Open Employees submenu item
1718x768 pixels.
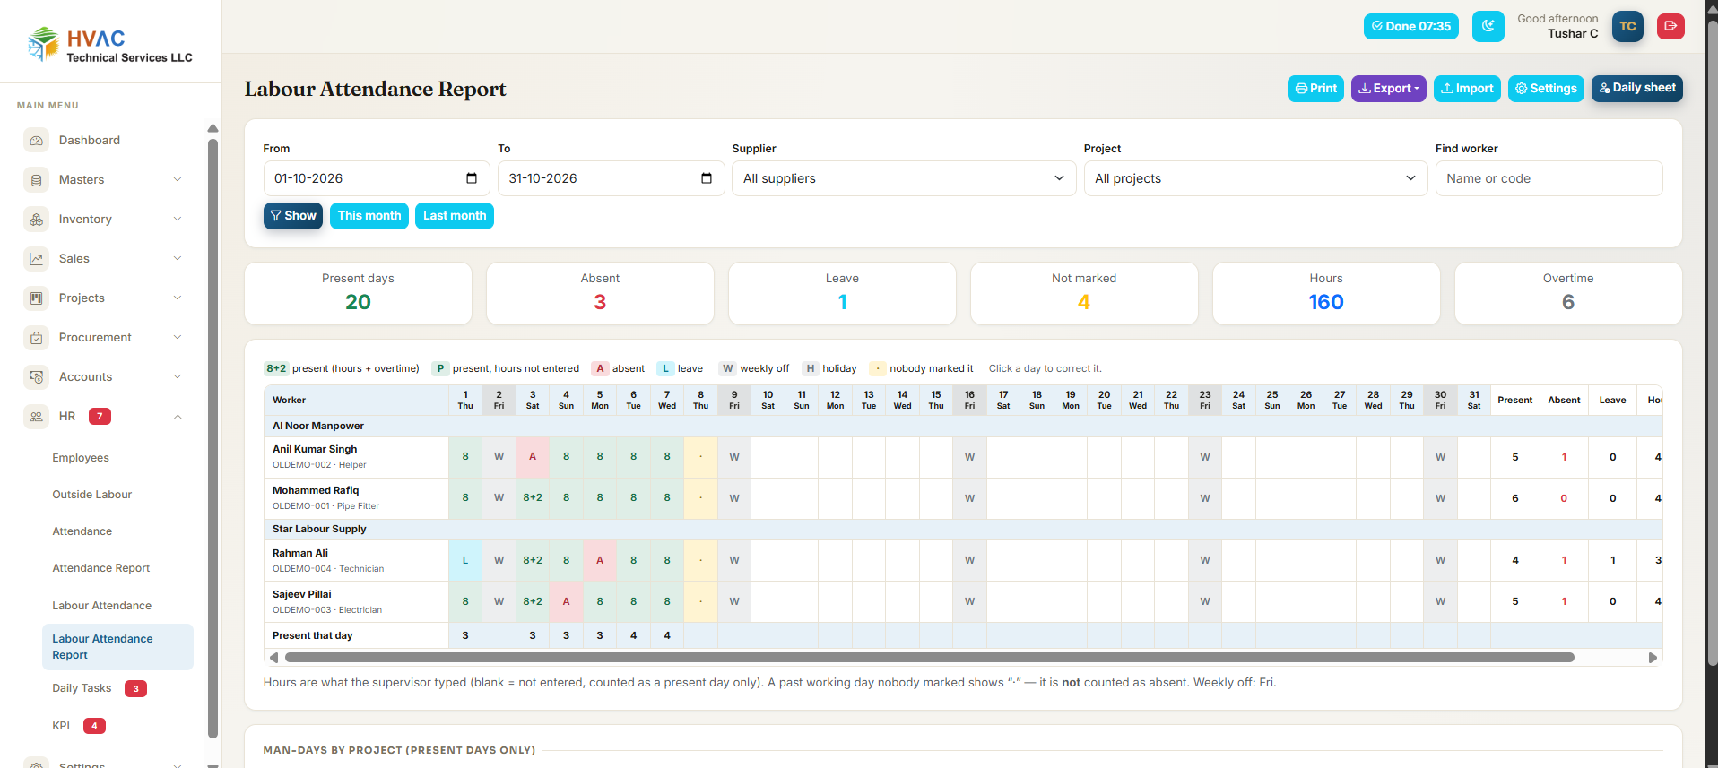tap(81, 458)
